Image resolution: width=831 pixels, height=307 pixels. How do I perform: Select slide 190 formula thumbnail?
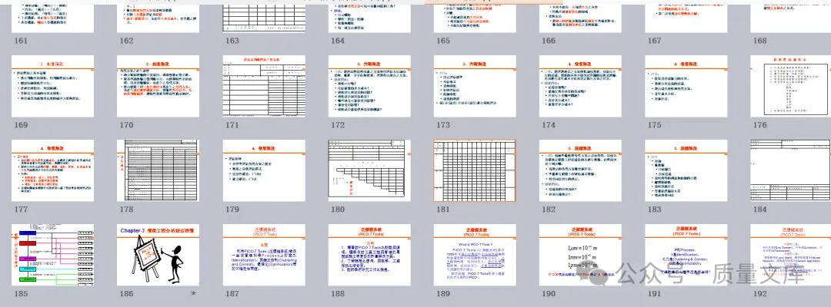[x=580, y=255]
